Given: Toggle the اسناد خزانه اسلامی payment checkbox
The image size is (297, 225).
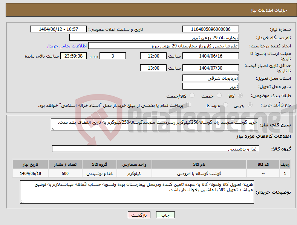Looking at the screenshot, I should point(189,104).
